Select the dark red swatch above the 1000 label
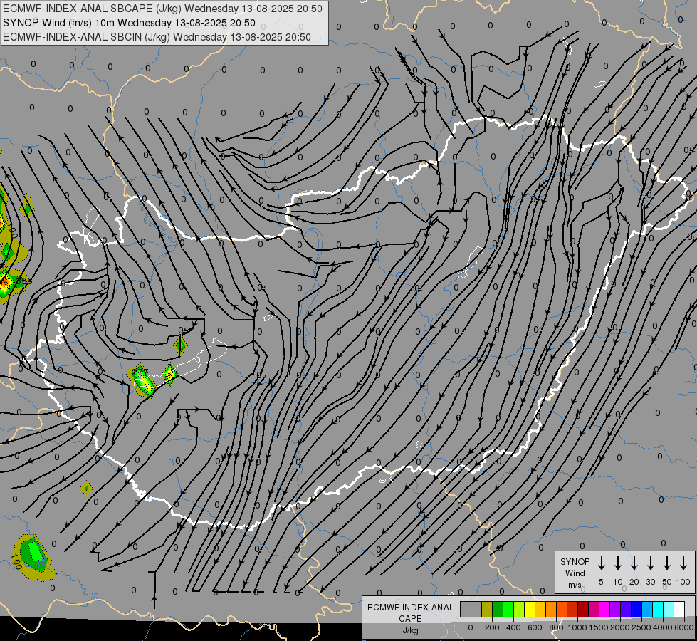Viewport: 697px width, 641px height. (584, 609)
